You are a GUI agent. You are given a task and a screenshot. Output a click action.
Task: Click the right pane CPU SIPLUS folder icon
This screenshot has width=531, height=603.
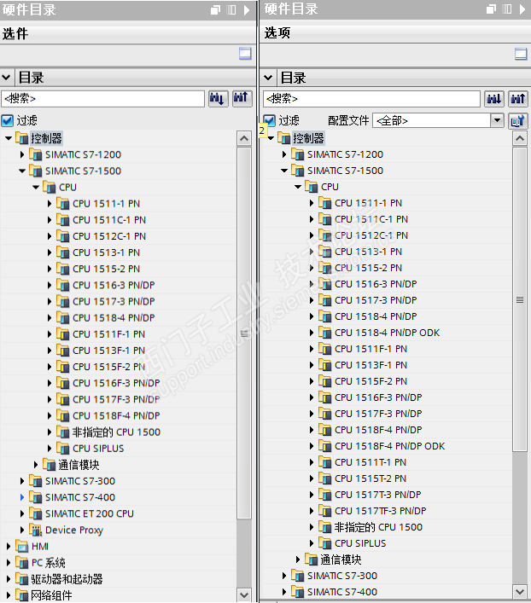[325, 543]
